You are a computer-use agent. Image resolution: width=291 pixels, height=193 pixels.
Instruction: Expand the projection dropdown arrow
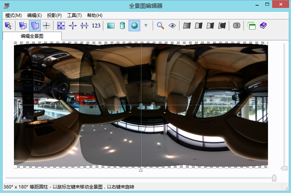(x=146, y=26)
